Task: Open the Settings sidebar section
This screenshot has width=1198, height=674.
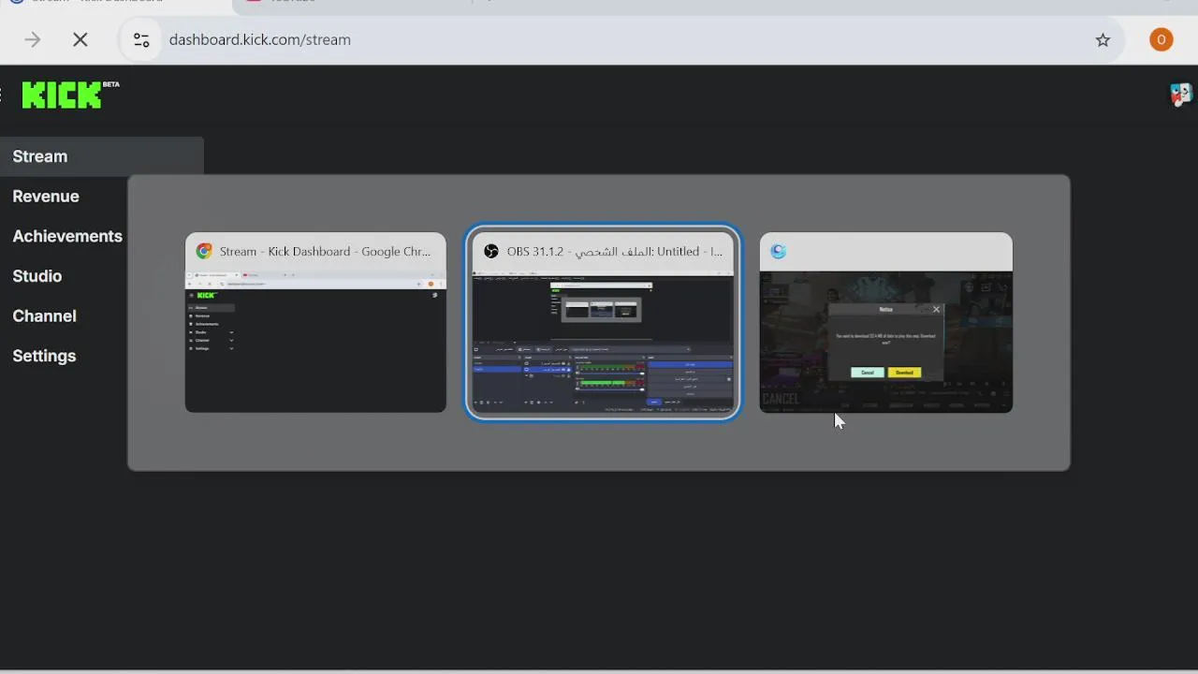Action: 44,356
